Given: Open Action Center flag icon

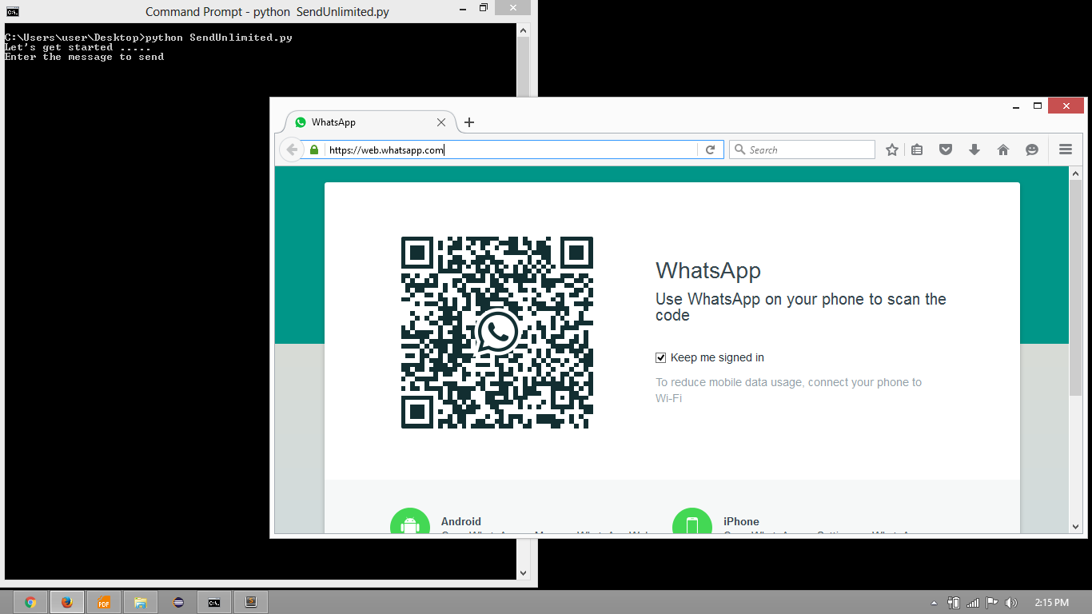Looking at the screenshot, I should (991, 603).
